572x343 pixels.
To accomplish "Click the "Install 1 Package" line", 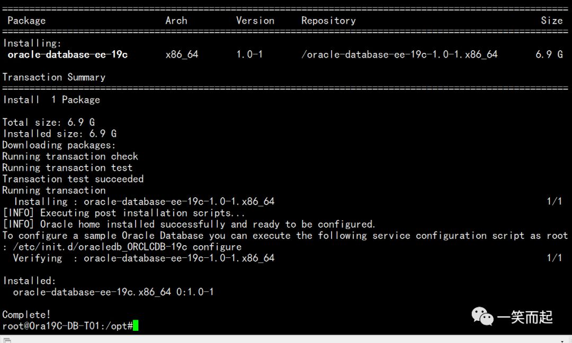I will coord(51,100).
